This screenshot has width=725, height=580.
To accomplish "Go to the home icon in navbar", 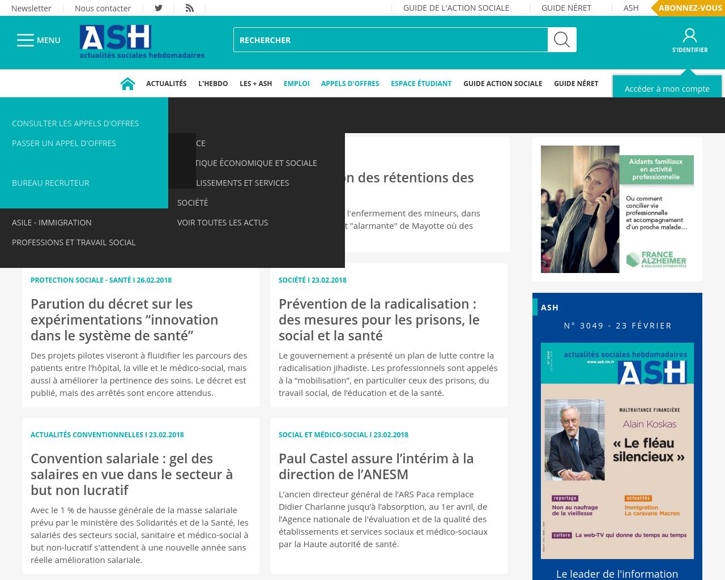I will click(127, 84).
